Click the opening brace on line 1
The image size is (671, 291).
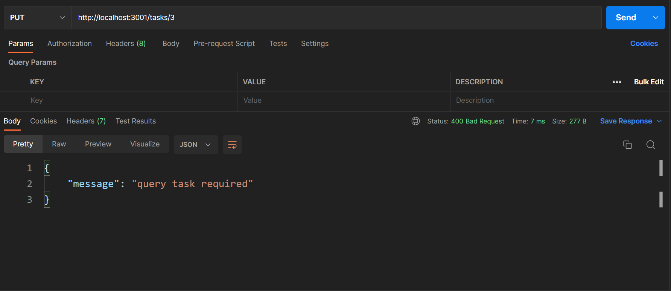[x=47, y=168]
